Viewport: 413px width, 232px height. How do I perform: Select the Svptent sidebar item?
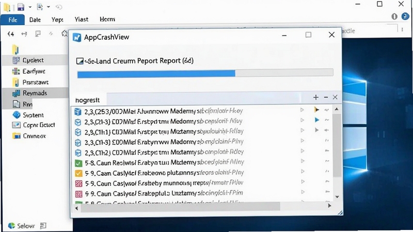pyautogui.click(x=28, y=115)
